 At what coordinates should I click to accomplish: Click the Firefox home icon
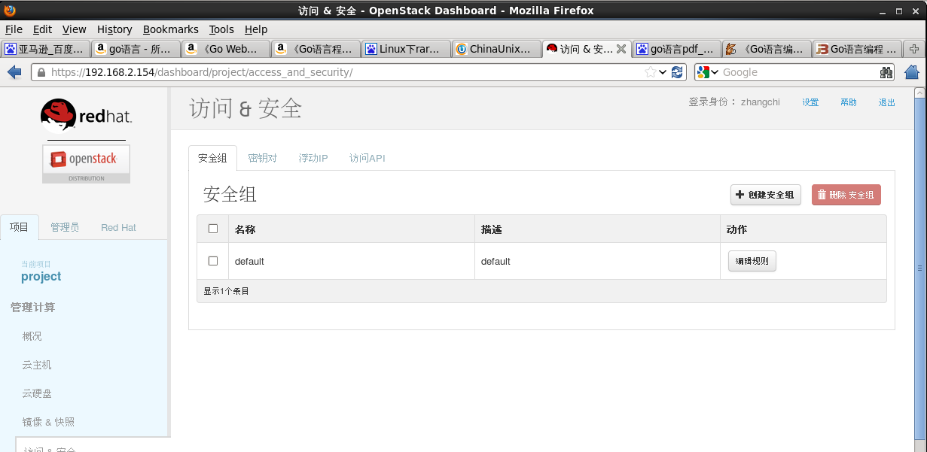pos(911,71)
